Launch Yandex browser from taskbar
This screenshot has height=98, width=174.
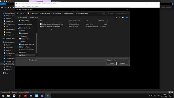click(14, 96)
